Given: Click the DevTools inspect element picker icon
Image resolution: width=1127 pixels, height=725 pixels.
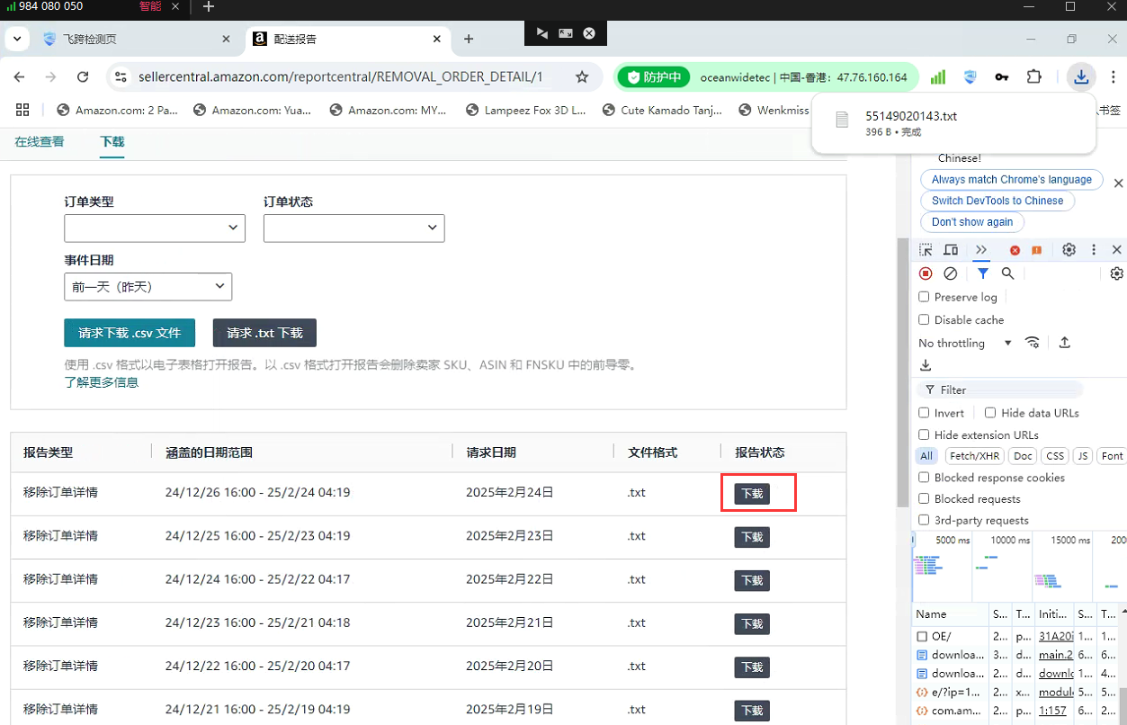Looking at the screenshot, I should [x=926, y=250].
